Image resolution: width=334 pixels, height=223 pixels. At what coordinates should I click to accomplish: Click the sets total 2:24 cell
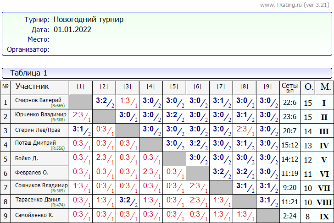tap(289, 216)
